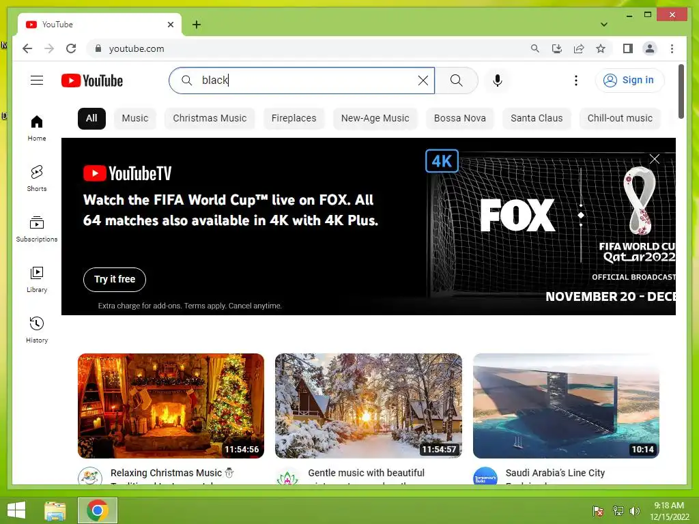This screenshot has height=524, width=699.
Task: Open the Tomorrow's Build channel avatar
Action: coord(485,476)
